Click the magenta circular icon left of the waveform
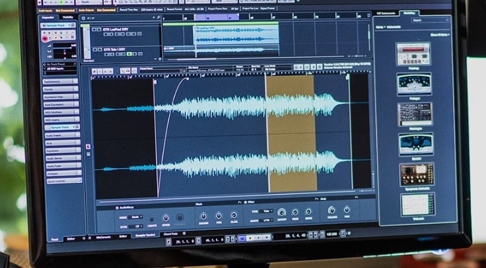Screen dimensions: 486x268 click(88, 147)
